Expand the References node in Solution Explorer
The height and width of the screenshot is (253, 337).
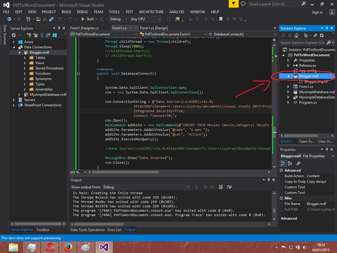point(288,66)
